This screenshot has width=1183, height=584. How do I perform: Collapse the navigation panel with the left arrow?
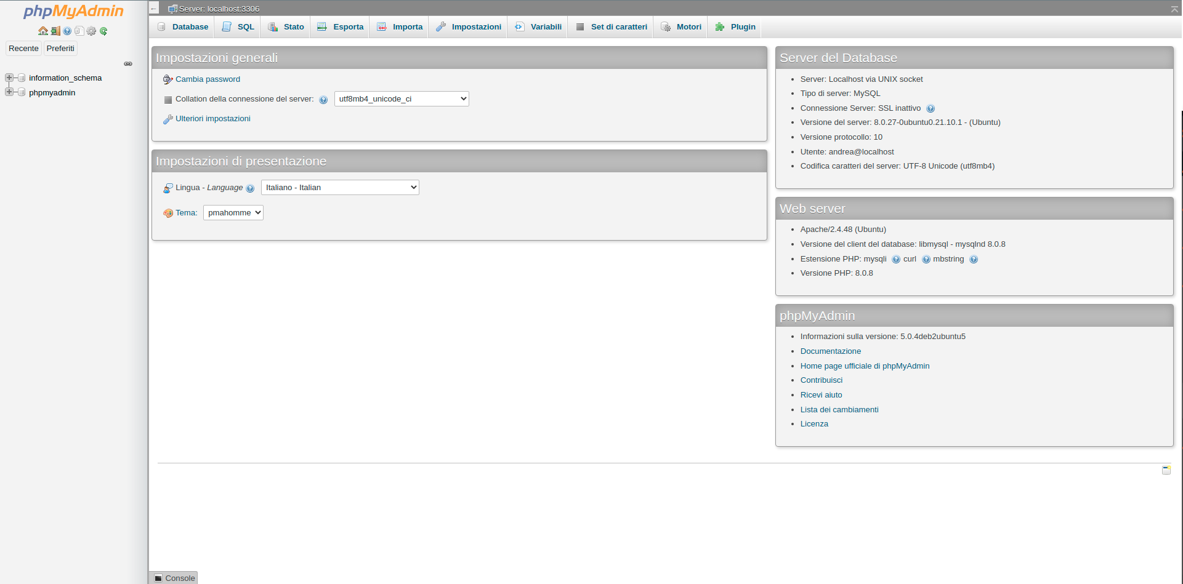pos(153,8)
